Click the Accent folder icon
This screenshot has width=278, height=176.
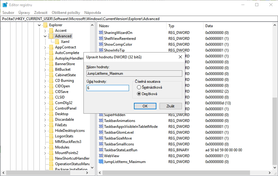click(x=51, y=31)
